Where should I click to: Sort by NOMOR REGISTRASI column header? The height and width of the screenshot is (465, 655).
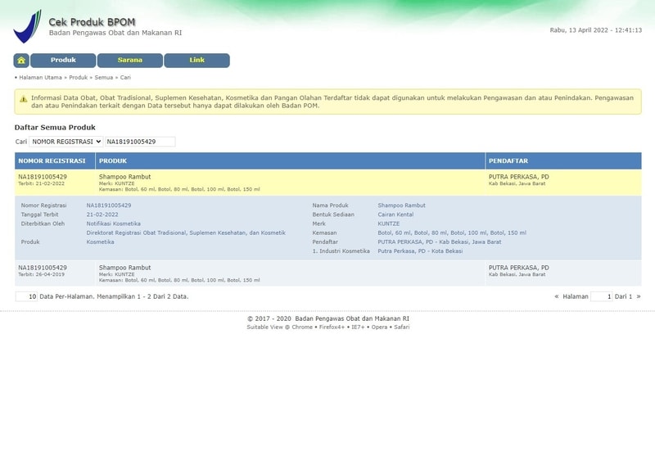(55, 160)
